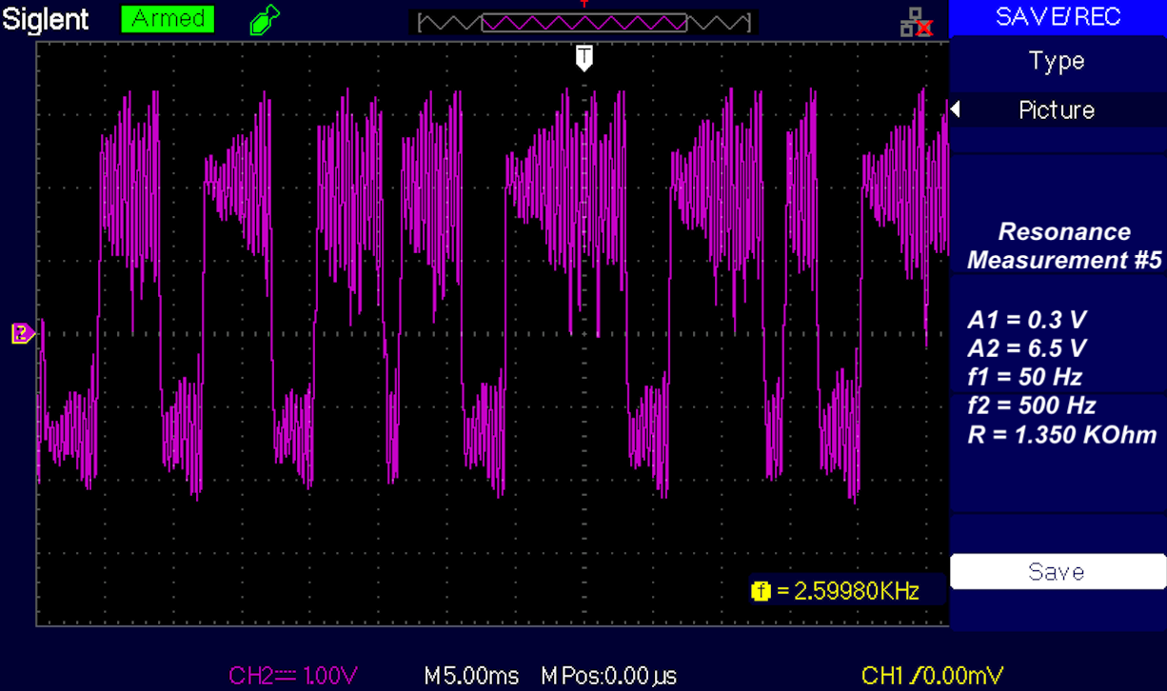Click the white T trigger position marker
The height and width of the screenshot is (691, 1167).
click(x=584, y=57)
